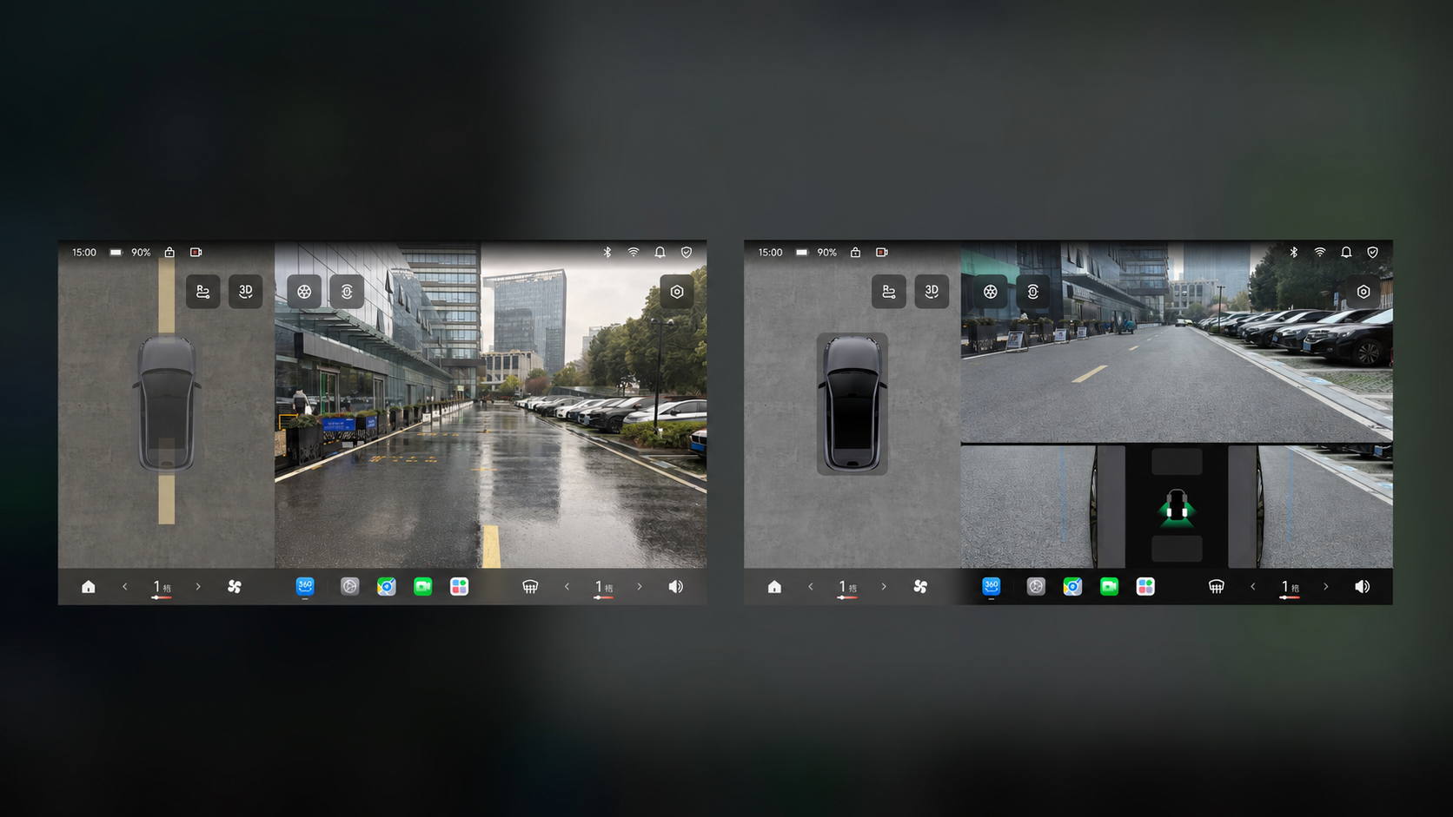
Task: Increase fan level beside fan icon on right screen
Action: 884,587
